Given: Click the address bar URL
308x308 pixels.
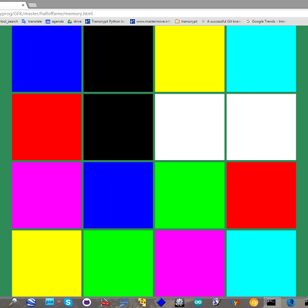Looking at the screenshot, I should tap(46, 14).
